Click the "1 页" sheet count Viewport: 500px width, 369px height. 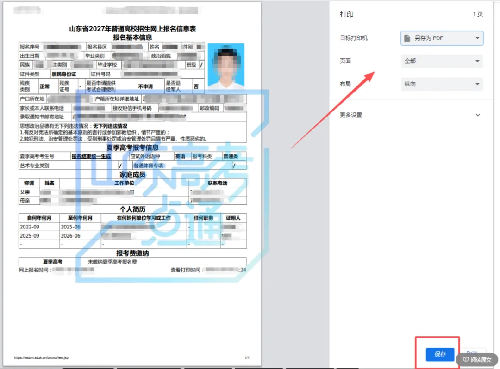[478, 14]
